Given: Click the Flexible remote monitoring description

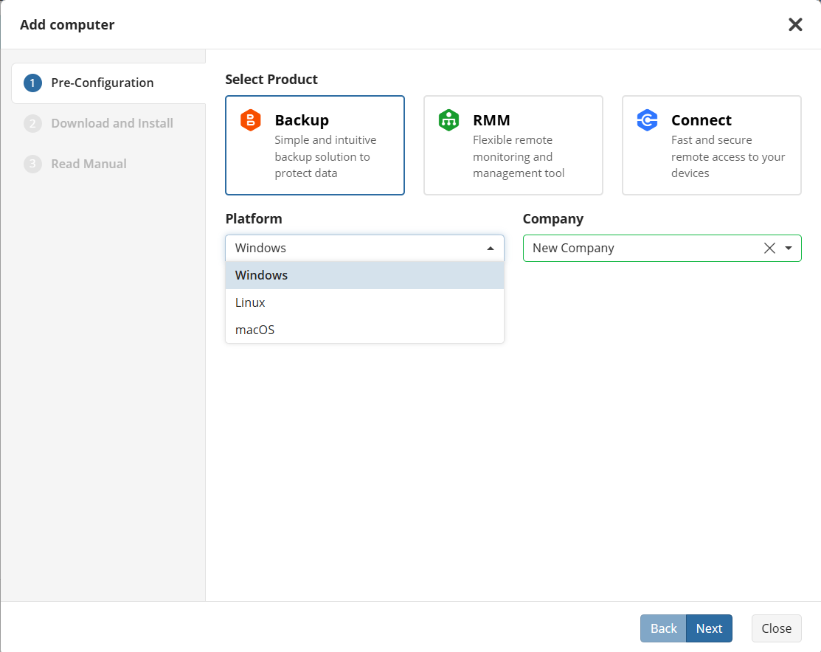Looking at the screenshot, I should click(x=519, y=156).
